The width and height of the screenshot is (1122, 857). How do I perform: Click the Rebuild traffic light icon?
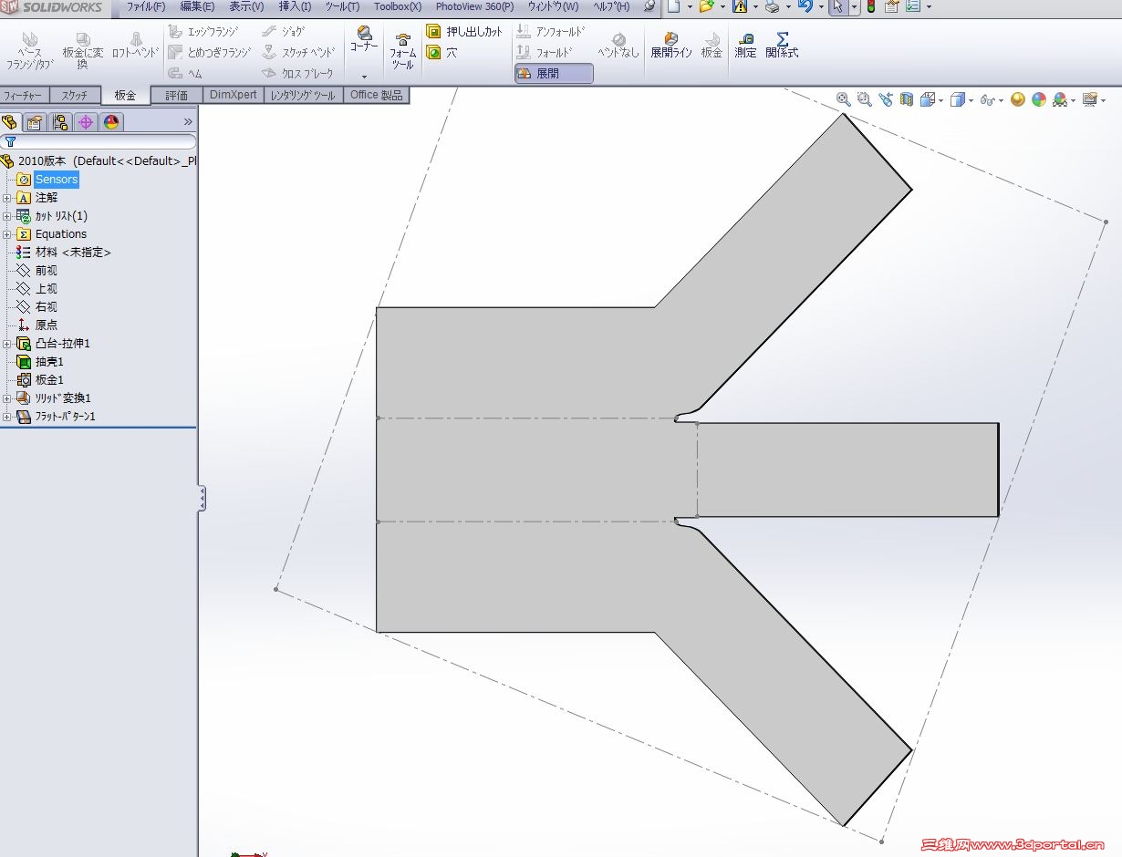click(x=871, y=7)
